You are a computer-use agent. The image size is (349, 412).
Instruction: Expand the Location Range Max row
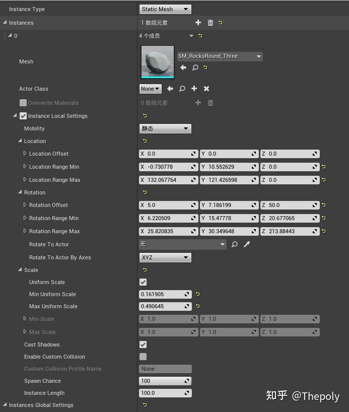(25, 179)
